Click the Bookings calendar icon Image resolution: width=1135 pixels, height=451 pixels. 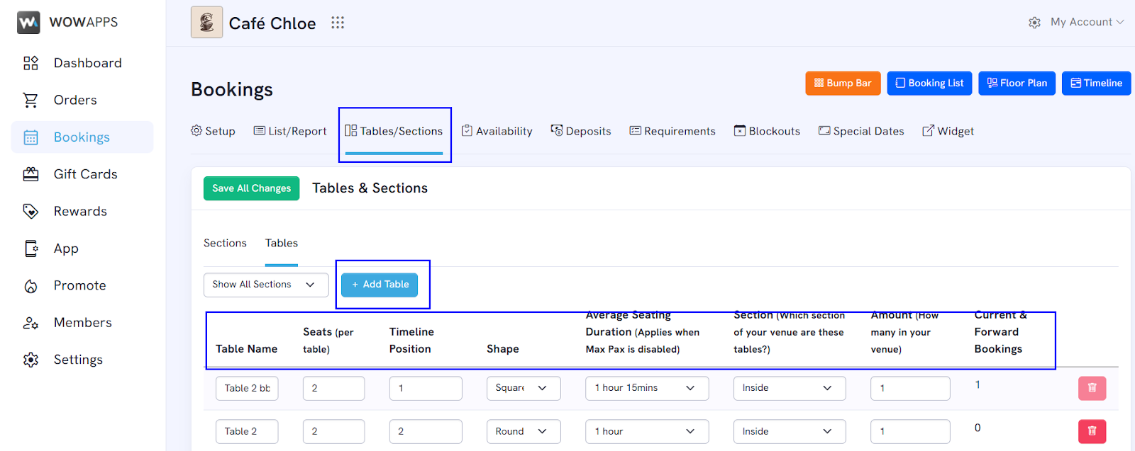[31, 137]
